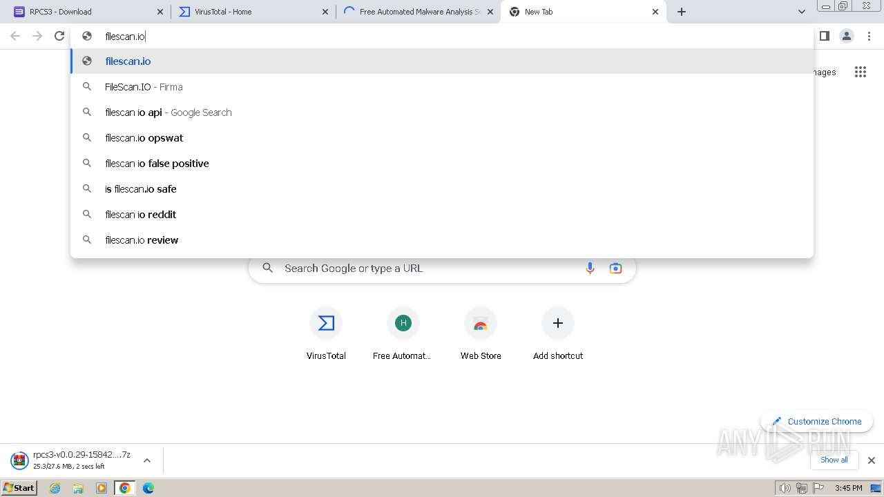The height and width of the screenshot is (497, 884).
Task: Click the address bar containing filescan.io
Action: [442, 36]
